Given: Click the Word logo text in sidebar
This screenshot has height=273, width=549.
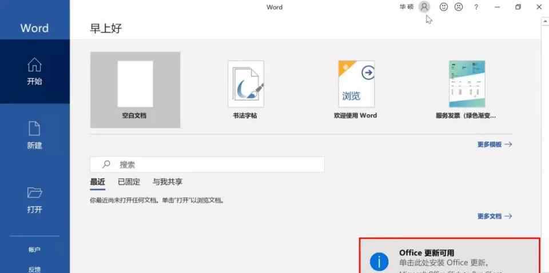Looking at the screenshot, I should pyautogui.click(x=34, y=28).
